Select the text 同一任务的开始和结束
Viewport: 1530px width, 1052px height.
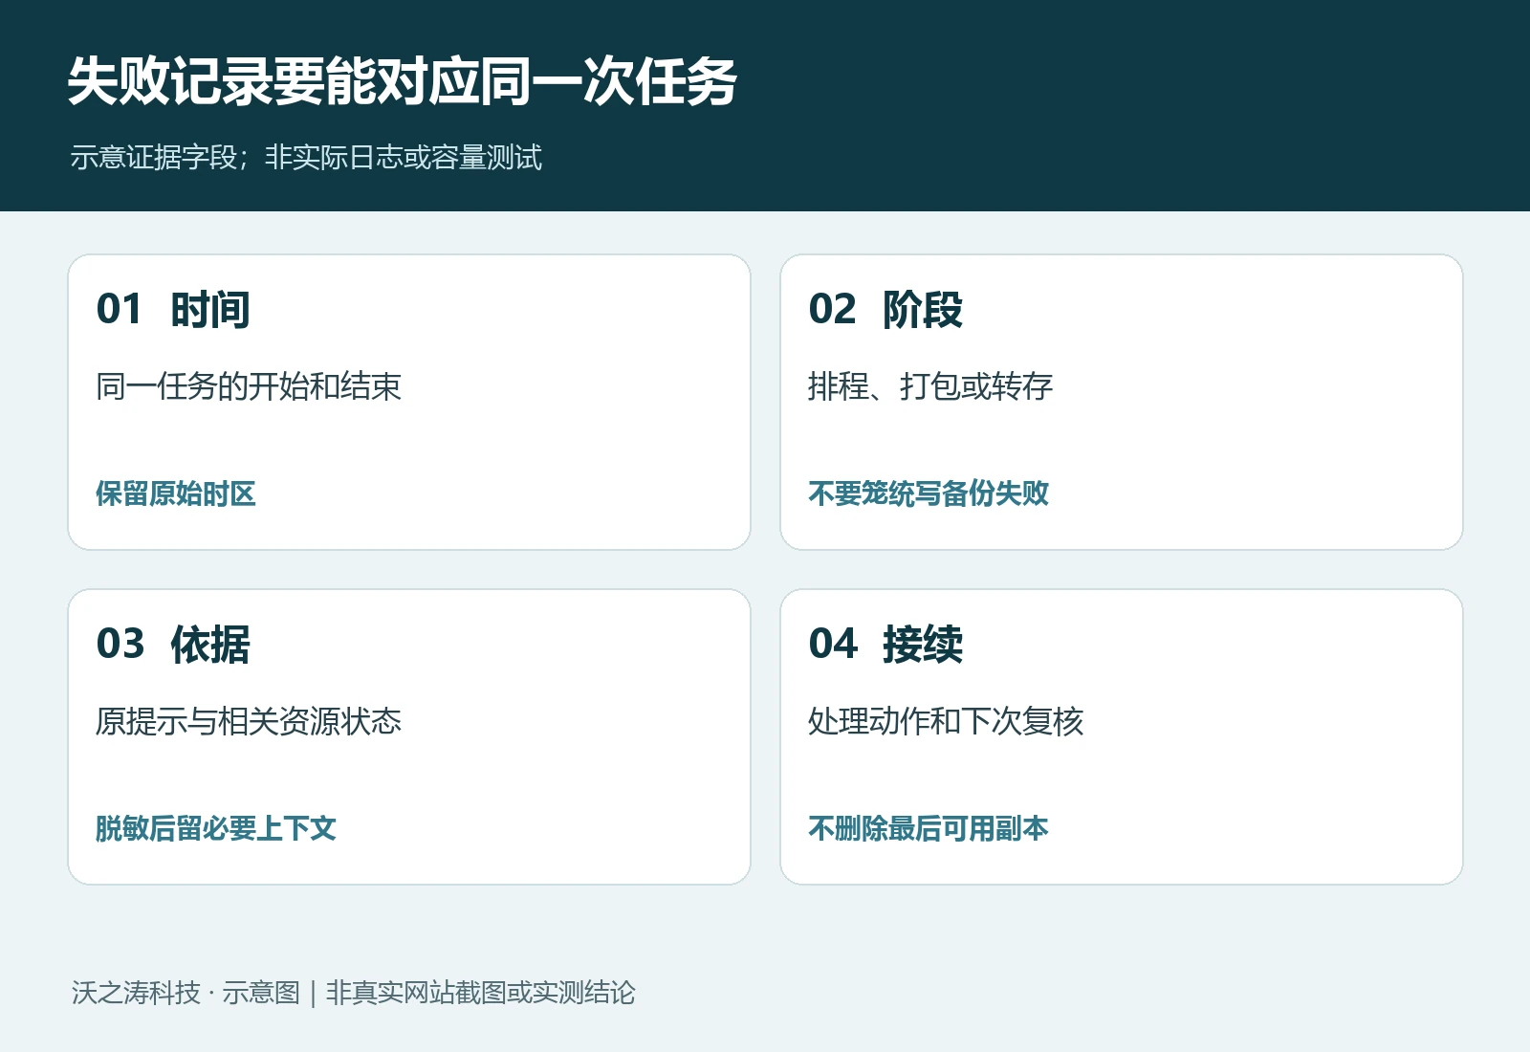click(249, 386)
